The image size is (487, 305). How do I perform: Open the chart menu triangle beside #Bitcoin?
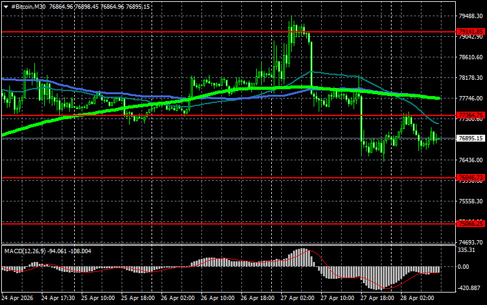click(6, 7)
